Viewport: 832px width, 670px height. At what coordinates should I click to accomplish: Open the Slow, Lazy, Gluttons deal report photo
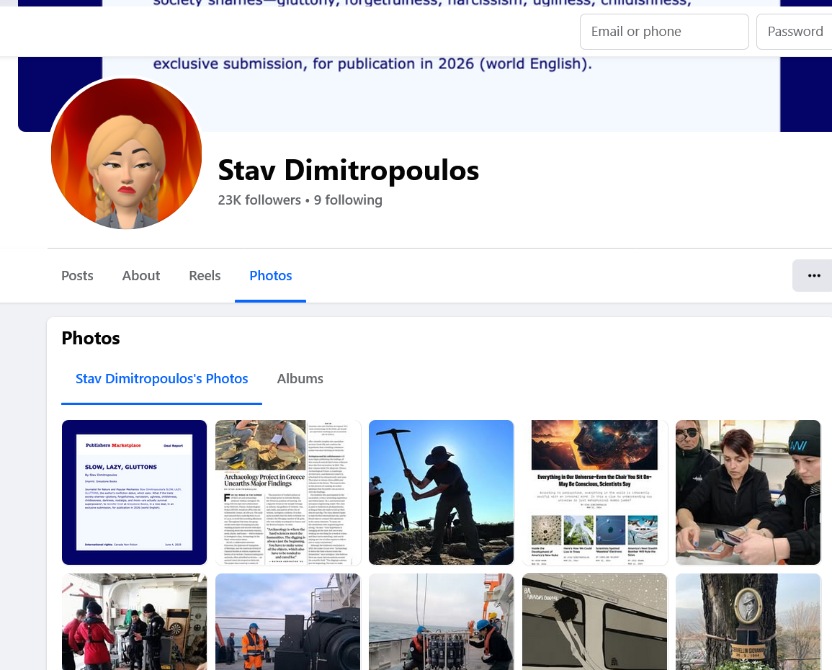pos(134,492)
